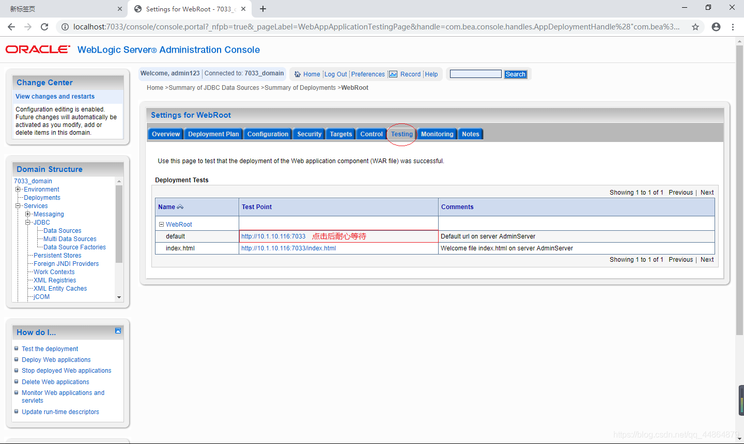Image resolution: width=744 pixels, height=444 pixels.
Task: Open the index.html test point URL
Action: (288, 248)
